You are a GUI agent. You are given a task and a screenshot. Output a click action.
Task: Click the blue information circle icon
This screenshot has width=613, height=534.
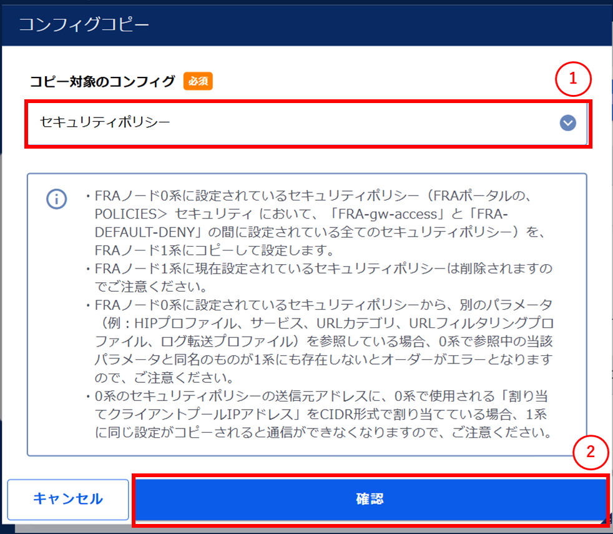[57, 199]
